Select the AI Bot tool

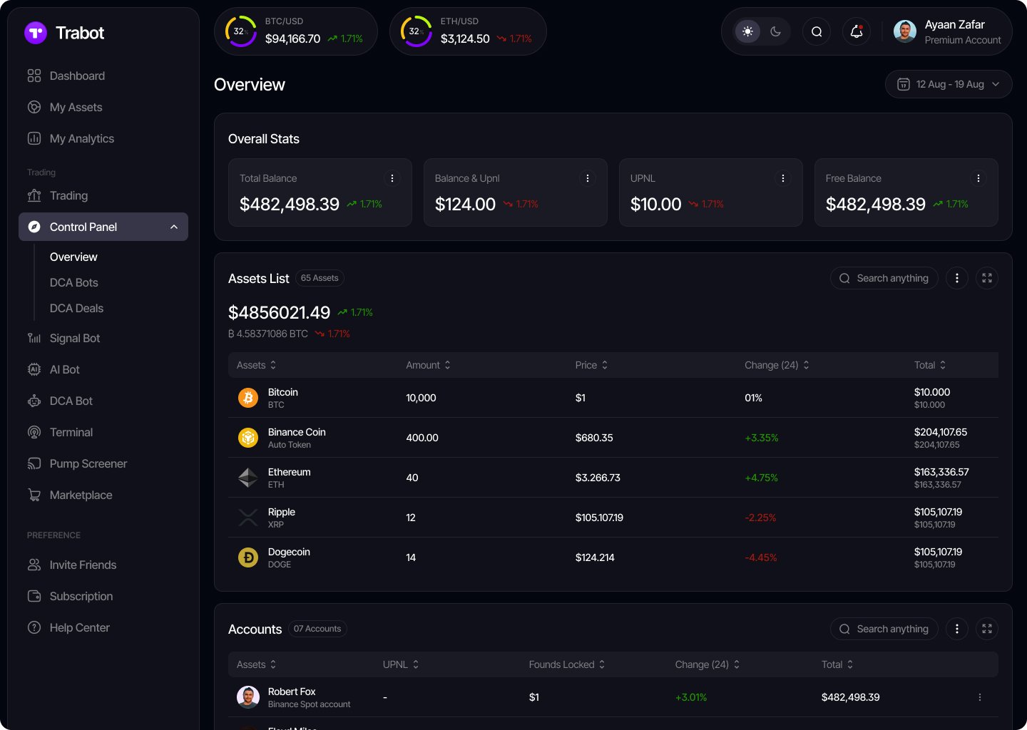click(64, 369)
